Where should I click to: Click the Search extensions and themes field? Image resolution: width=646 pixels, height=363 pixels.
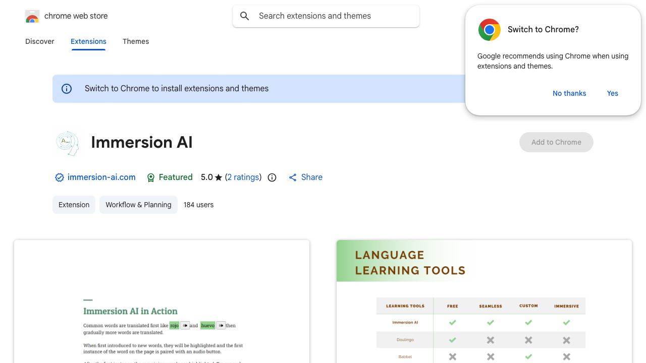coord(326,16)
